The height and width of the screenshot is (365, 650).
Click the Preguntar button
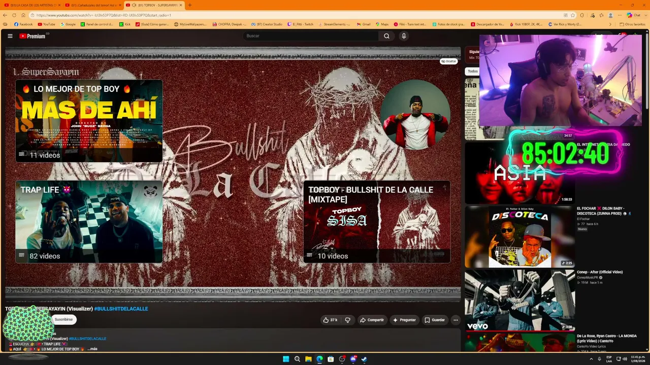(x=404, y=320)
